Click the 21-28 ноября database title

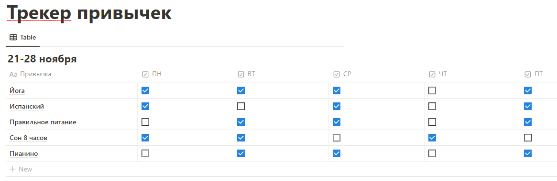click(x=42, y=59)
